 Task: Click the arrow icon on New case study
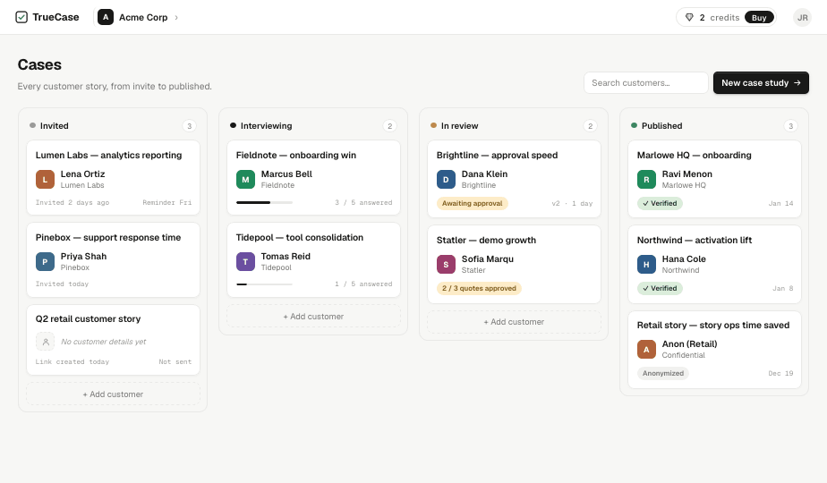pos(797,83)
